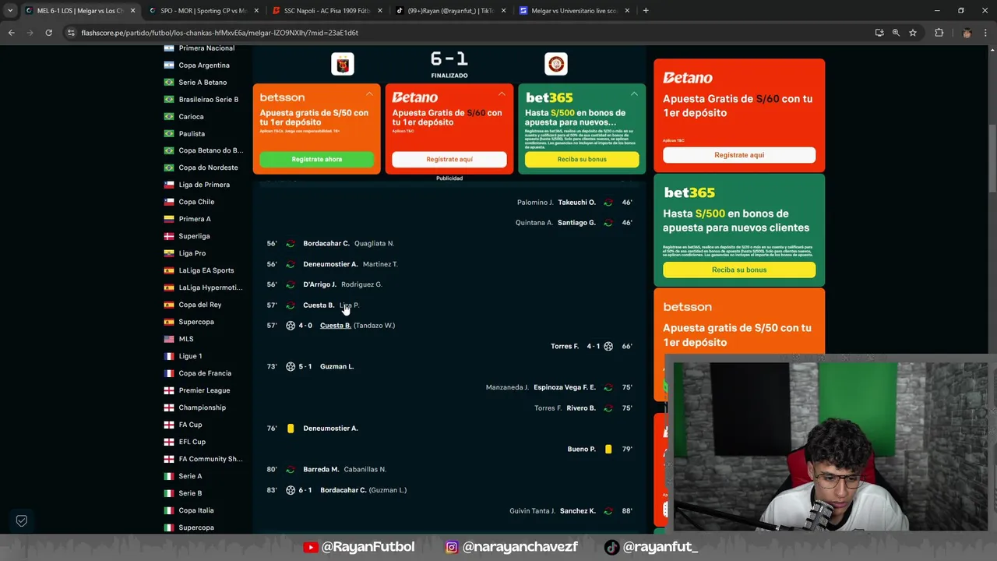
Task: Click Regístrate aquí in right sidebar Betano ad
Action: 739,155
